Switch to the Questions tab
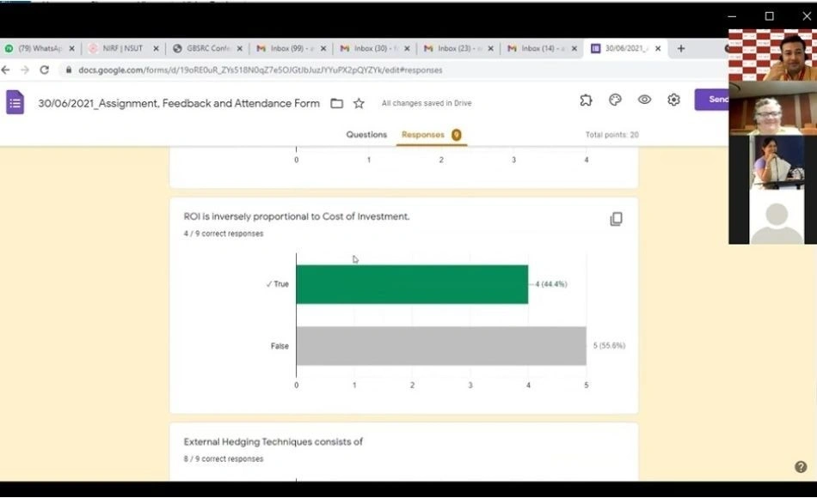 (366, 134)
